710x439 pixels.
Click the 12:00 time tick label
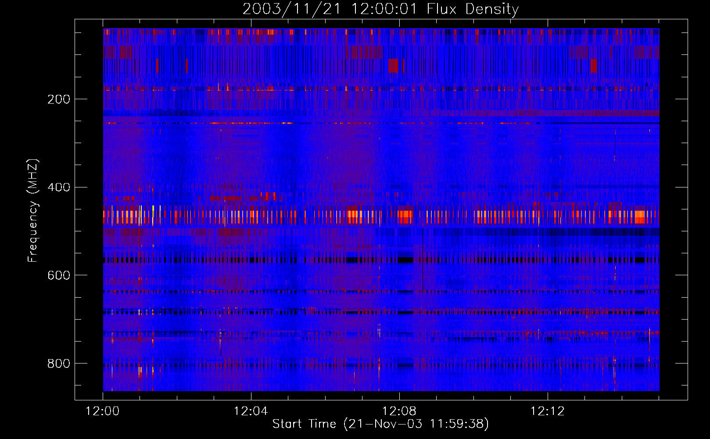coord(103,411)
